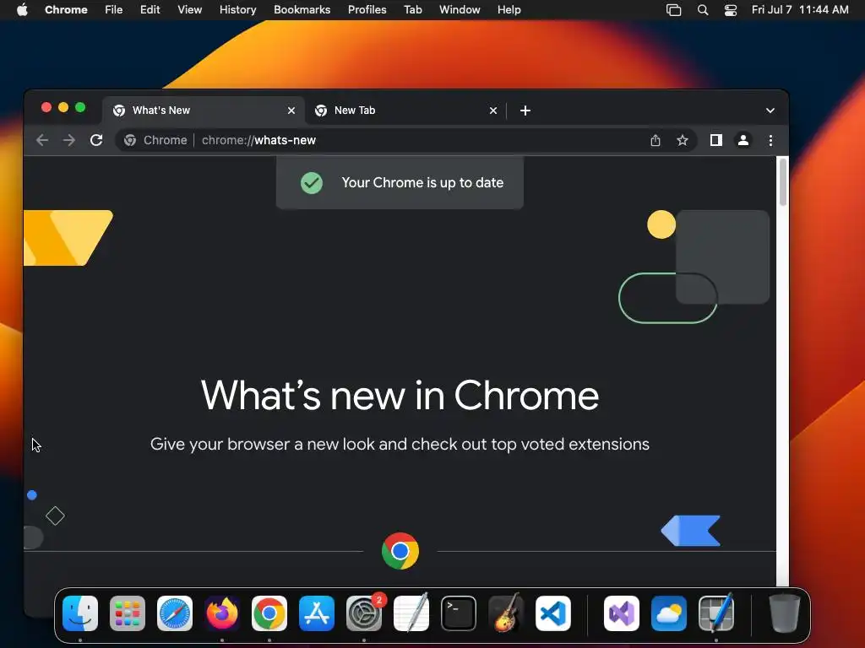Screen dimensions: 865x648
Task: Bookmark this page with the star icon
Action: (x=683, y=141)
